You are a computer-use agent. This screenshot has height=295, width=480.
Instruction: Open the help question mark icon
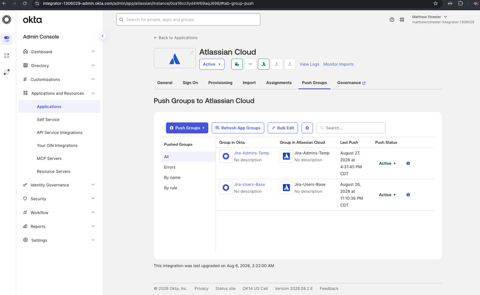coord(392,20)
